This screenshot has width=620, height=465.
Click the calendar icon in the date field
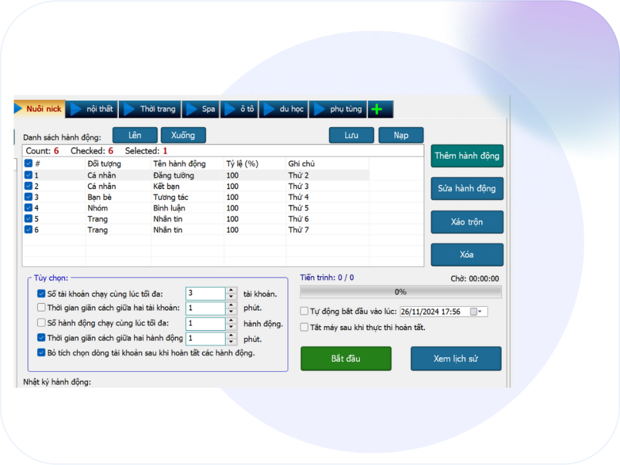tap(474, 312)
